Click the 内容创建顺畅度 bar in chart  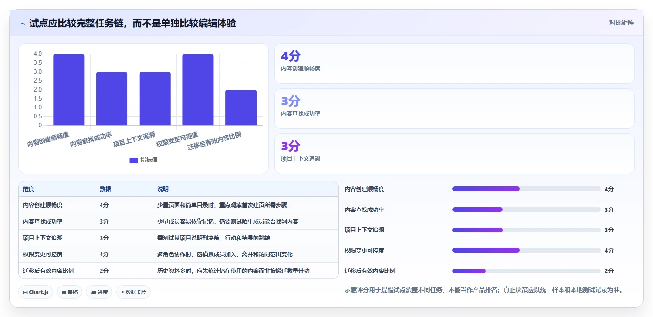point(69,90)
